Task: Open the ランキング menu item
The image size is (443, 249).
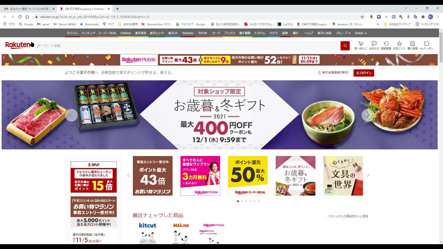Action: pyautogui.click(x=88, y=33)
